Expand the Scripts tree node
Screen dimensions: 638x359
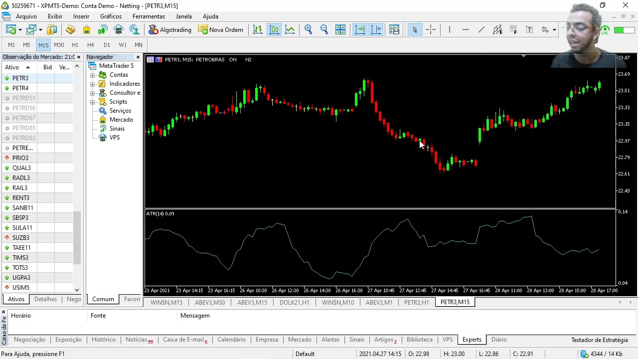(x=92, y=102)
